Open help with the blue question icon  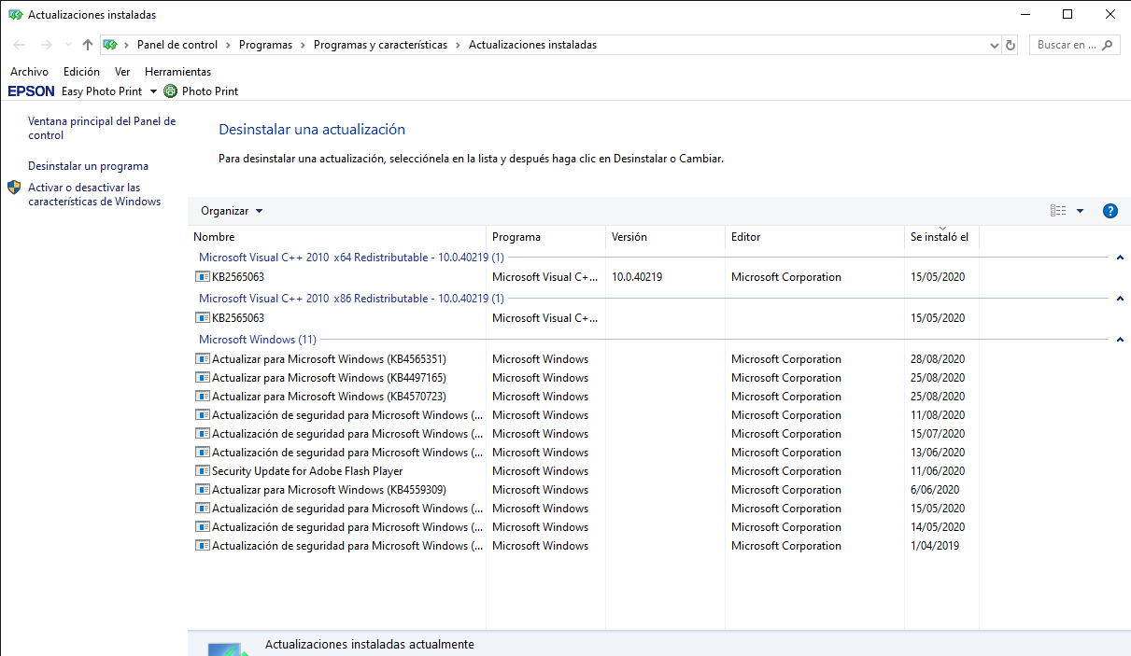pyautogui.click(x=1110, y=211)
